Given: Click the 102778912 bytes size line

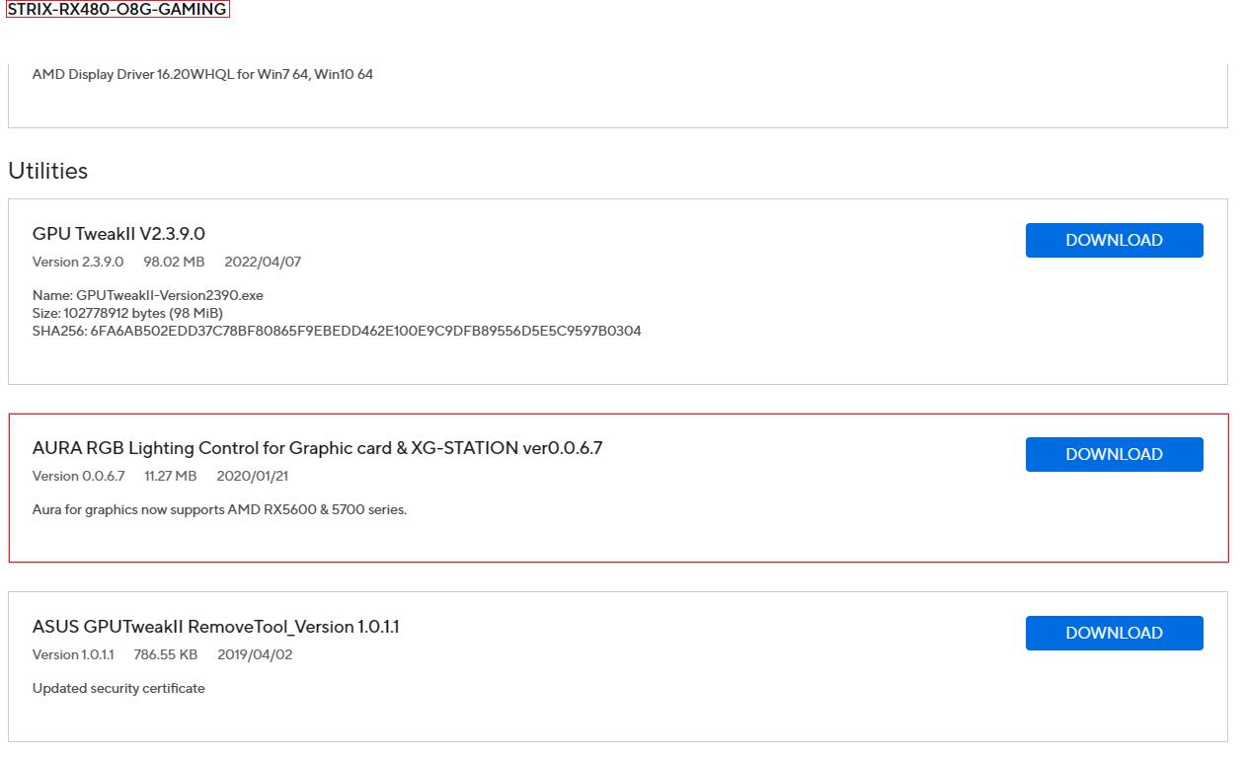Looking at the screenshot, I should (127, 313).
